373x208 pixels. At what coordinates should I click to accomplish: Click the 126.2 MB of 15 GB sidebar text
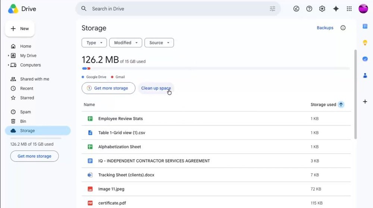click(x=32, y=144)
